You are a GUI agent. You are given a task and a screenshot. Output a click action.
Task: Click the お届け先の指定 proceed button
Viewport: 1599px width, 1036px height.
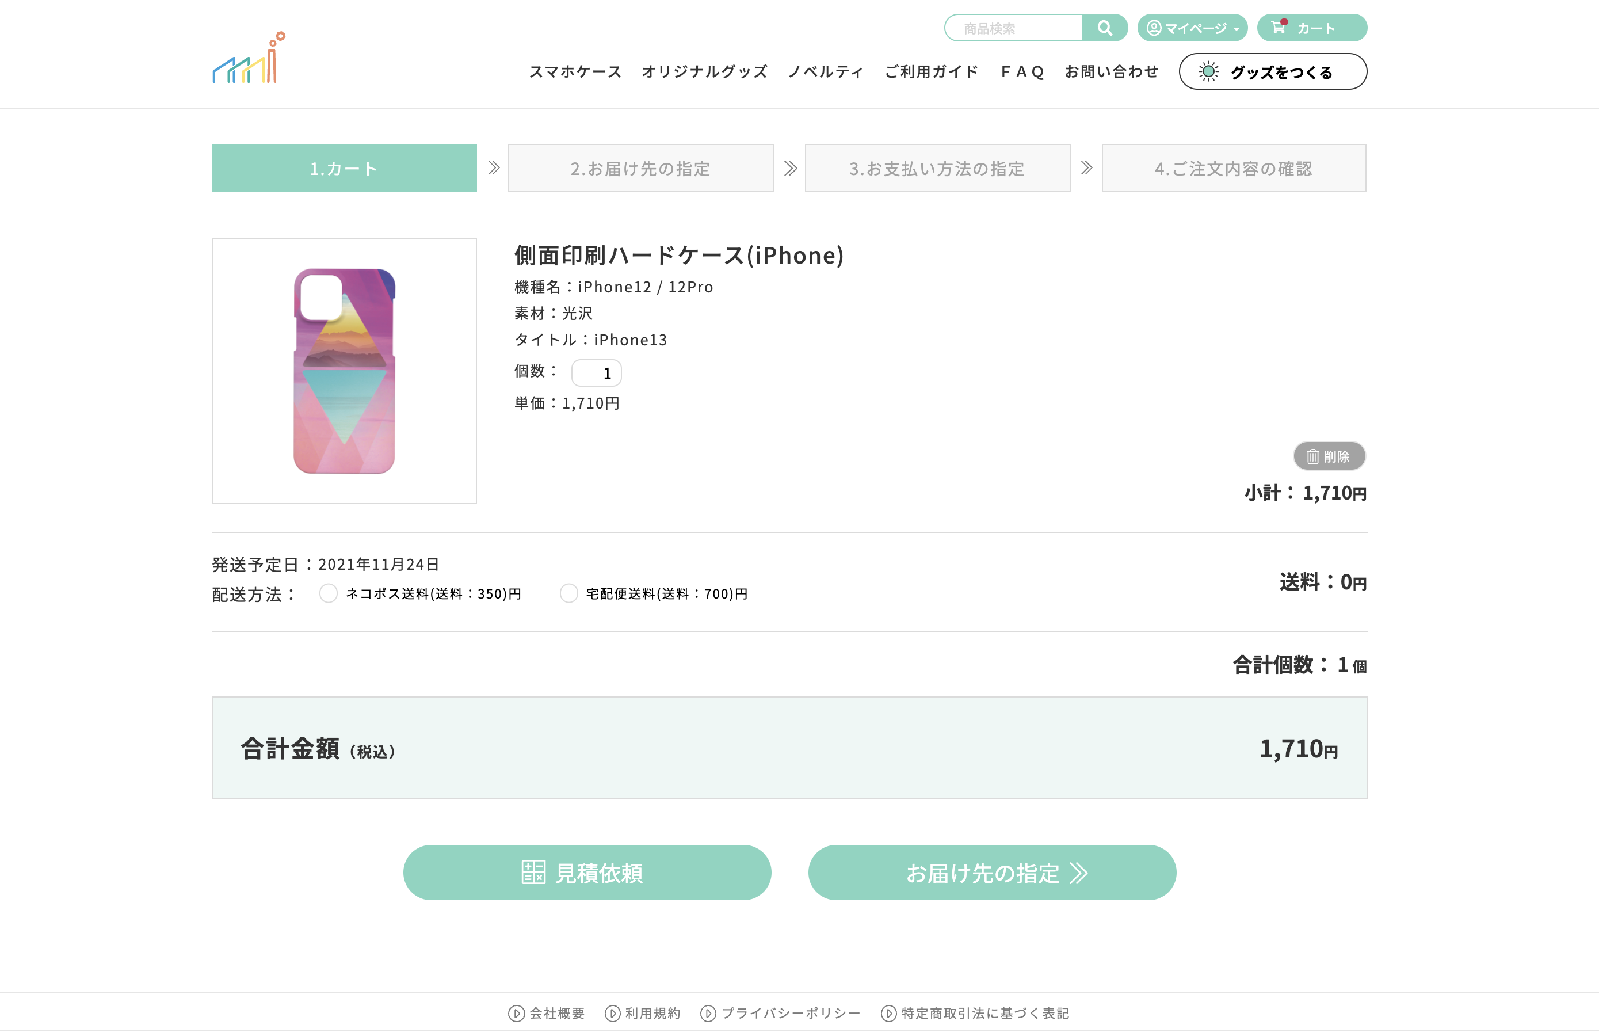(x=991, y=872)
